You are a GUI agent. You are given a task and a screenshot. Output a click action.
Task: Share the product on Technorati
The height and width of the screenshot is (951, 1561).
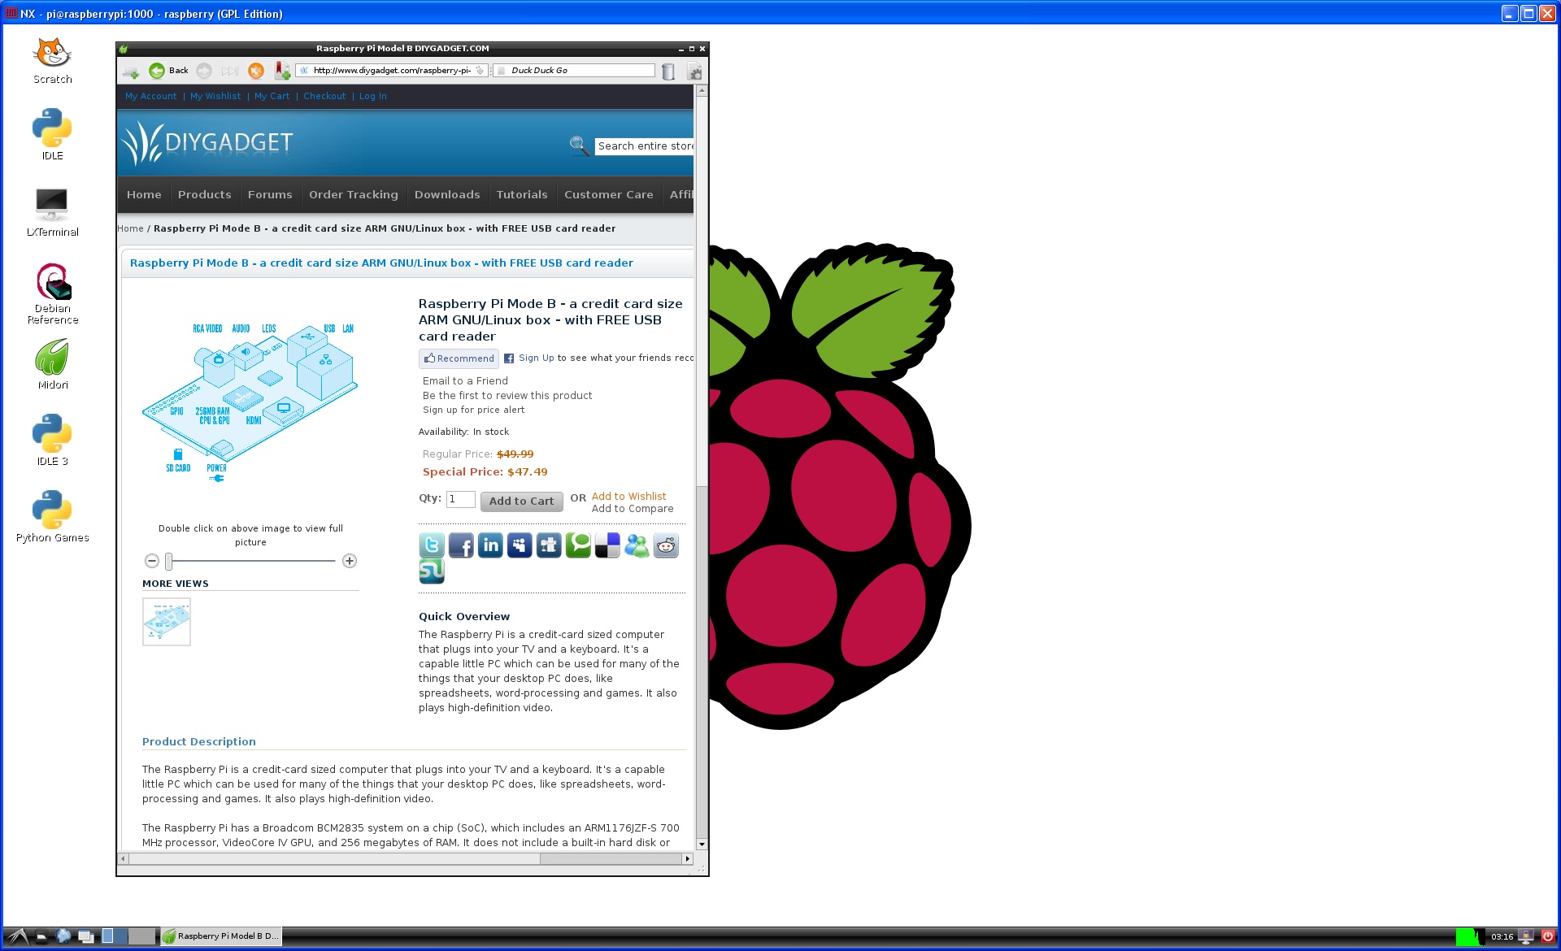tap(578, 545)
